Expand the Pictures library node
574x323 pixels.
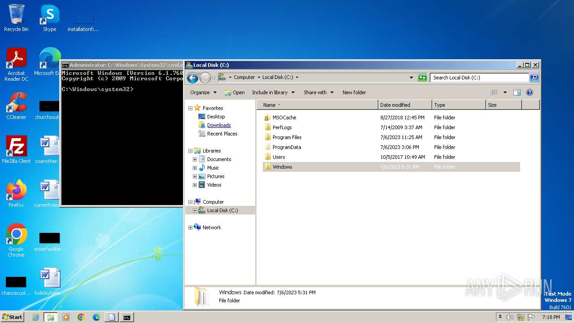pyautogui.click(x=195, y=176)
